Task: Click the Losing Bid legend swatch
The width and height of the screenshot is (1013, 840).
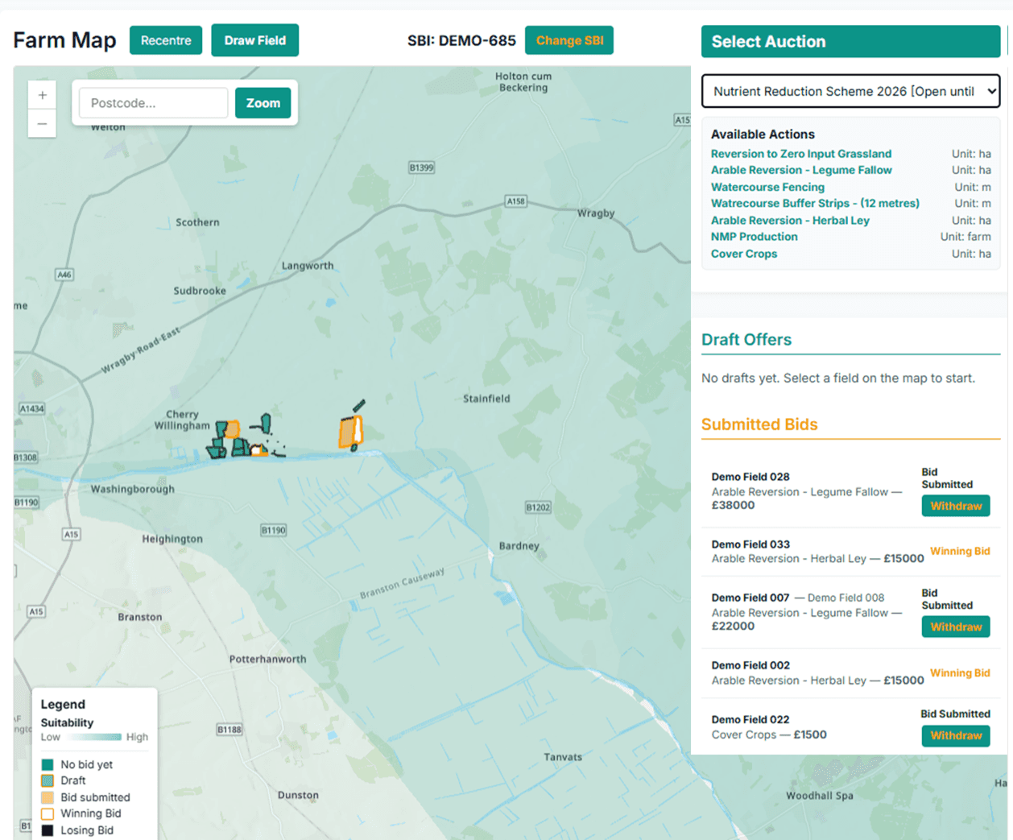Action: pos(48,830)
